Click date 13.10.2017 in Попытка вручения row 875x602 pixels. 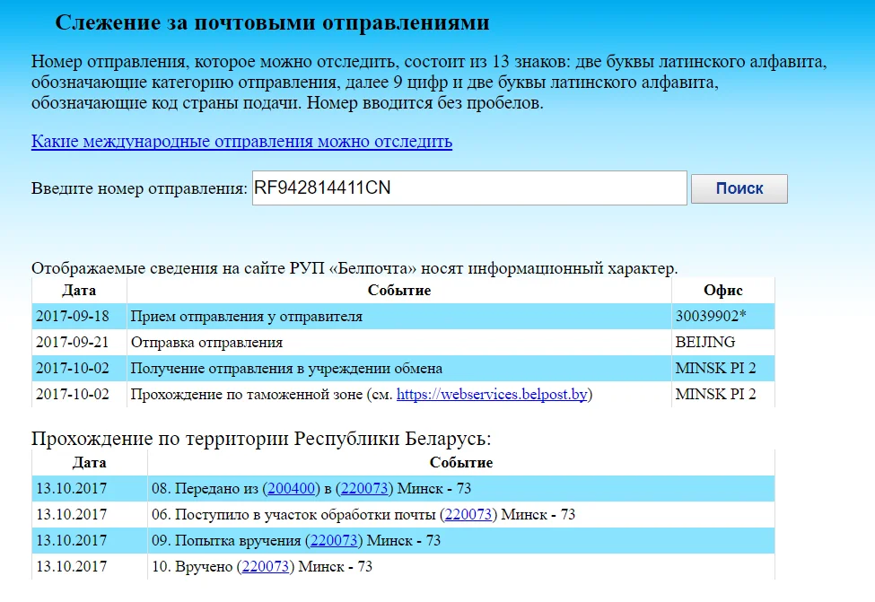72,541
